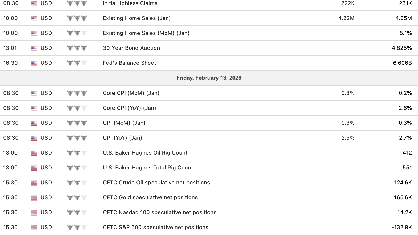Open the Core CPI (YoY) (Jan) event
Viewport: 418px width, 235px height.
[129, 108]
